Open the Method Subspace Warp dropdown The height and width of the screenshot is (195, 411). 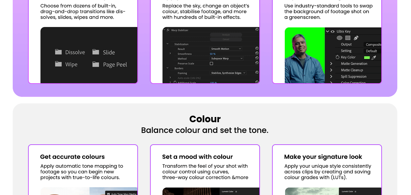tap(227, 58)
